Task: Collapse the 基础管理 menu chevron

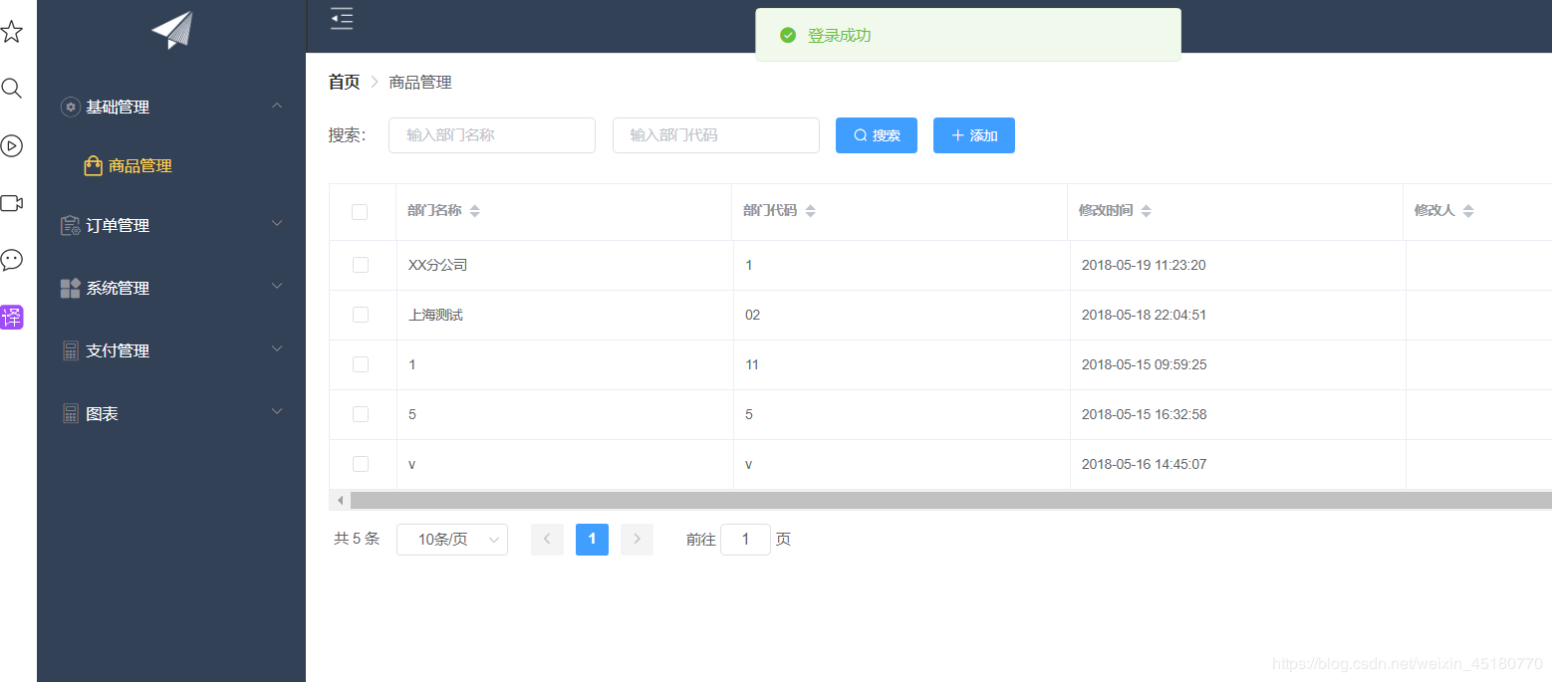Action: [278, 106]
